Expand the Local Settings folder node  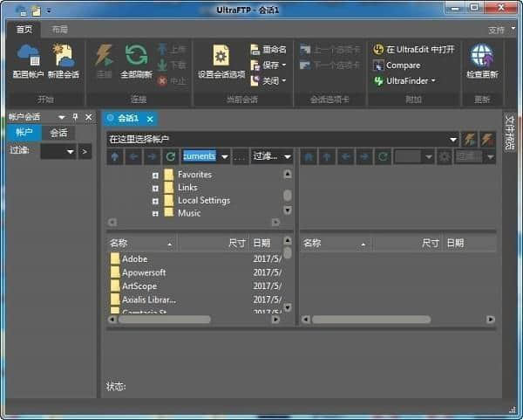click(155, 201)
